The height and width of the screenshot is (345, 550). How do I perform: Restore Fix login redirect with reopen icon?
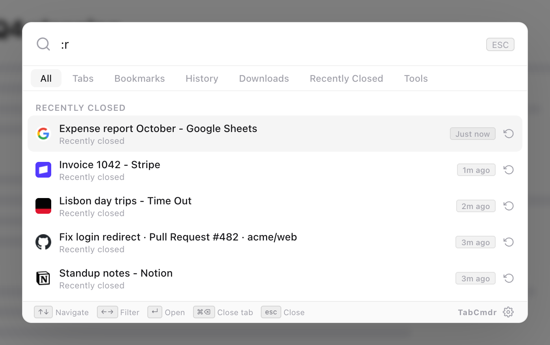coord(509,242)
